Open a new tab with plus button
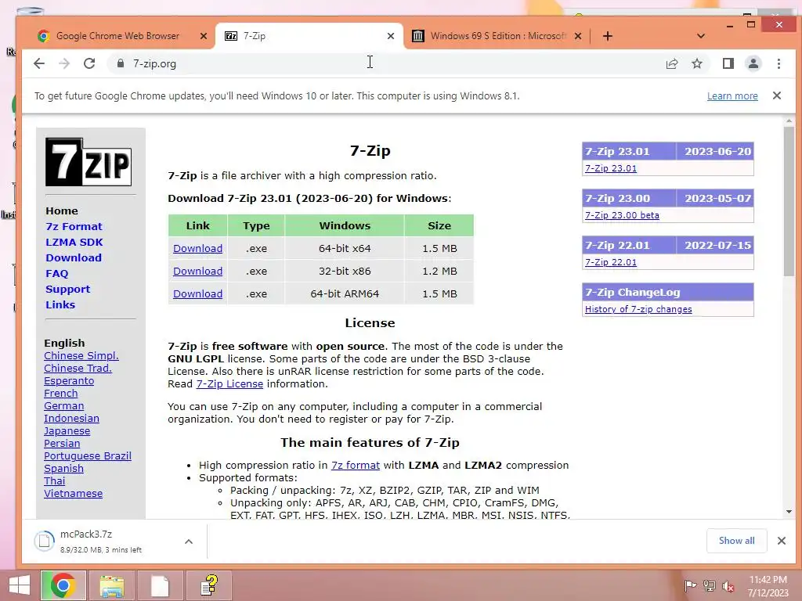 click(x=607, y=36)
